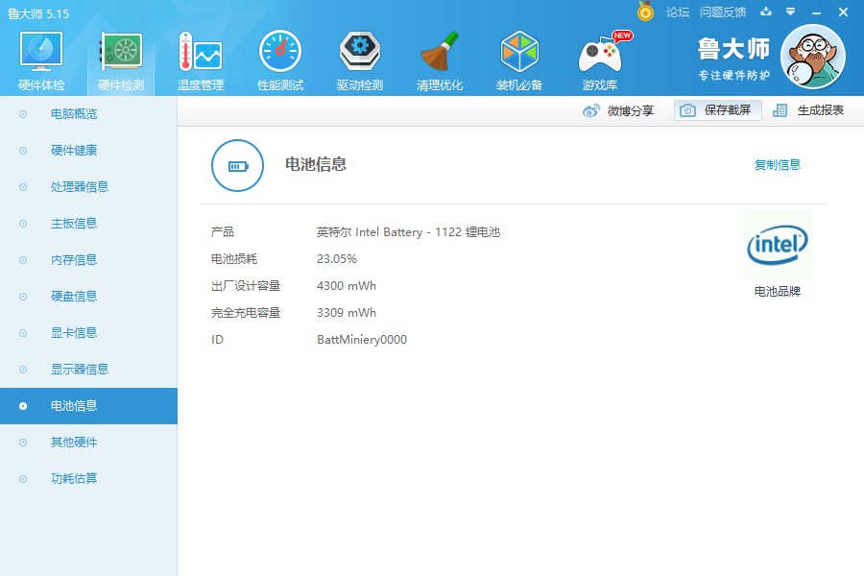The height and width of the screenshot is (576, 864).
Task: Click the bullet icon beside 其他硬件
Action: (x=23, y=442)
